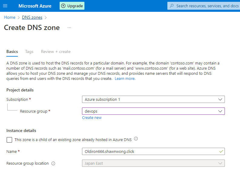240x178 pixels.
Task: Open DNS zones breadcrumb link
Action: pyautogui.click(x=32, y=18)
